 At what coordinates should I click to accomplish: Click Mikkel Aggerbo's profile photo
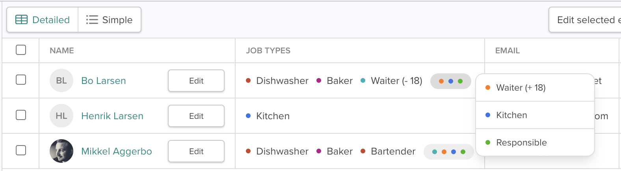(61, 151)
